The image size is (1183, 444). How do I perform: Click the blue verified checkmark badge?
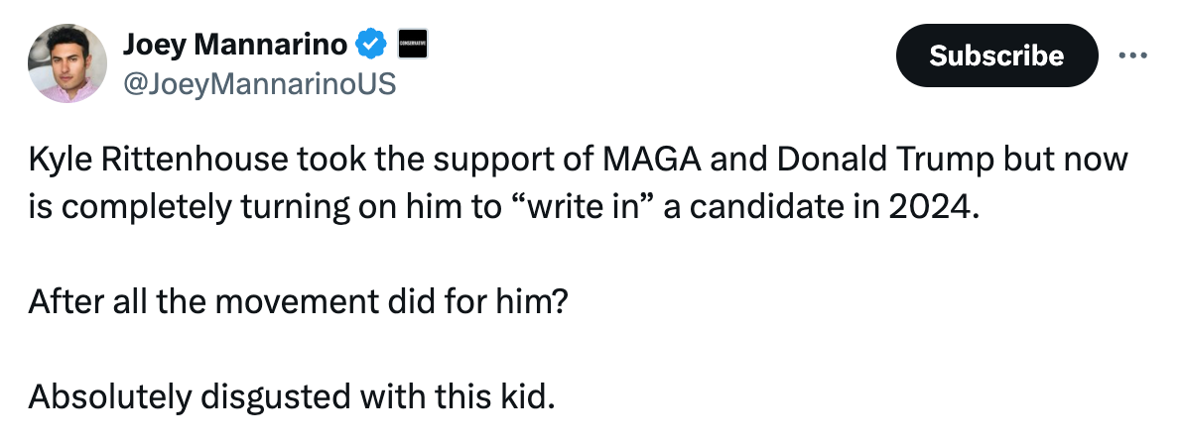tap(371, 45)
